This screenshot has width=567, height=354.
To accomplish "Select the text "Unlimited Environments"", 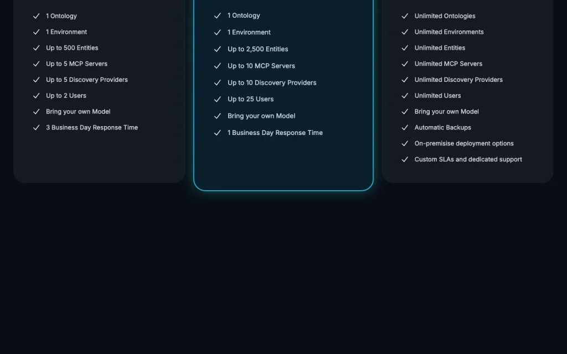I will tap(449, 32).
